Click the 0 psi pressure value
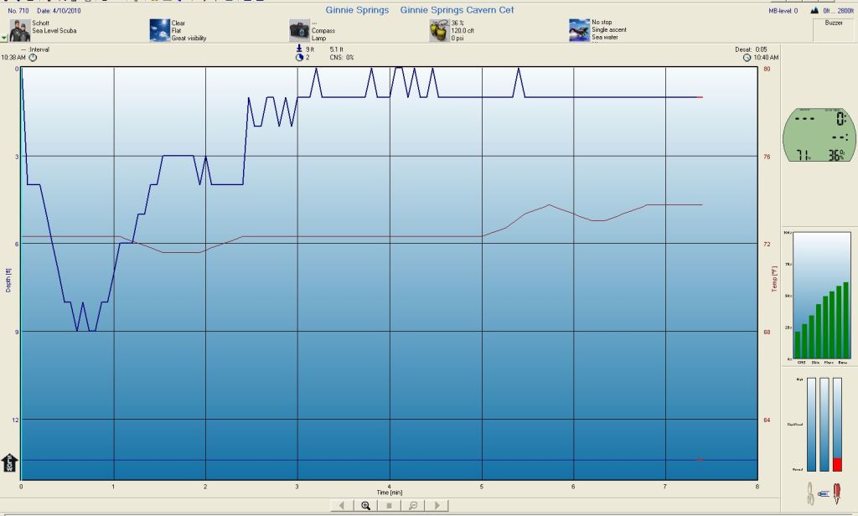This screenshot has width=858, height=516. (457, 38)
